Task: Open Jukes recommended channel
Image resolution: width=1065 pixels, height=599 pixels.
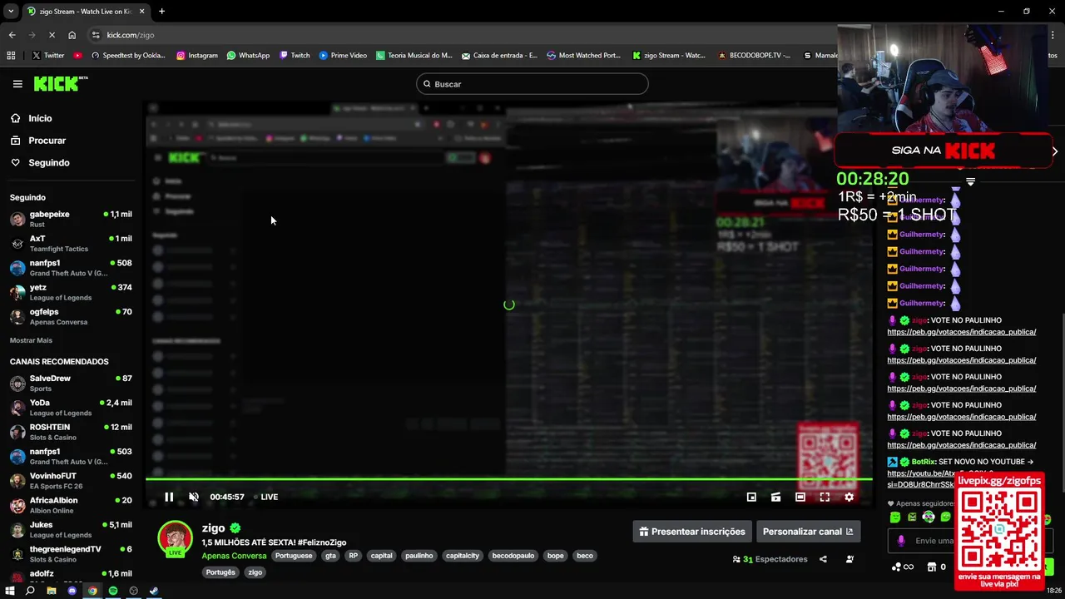Action: [71, 529]
